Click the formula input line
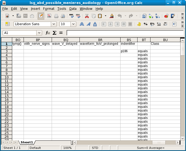 coord(125,33)
